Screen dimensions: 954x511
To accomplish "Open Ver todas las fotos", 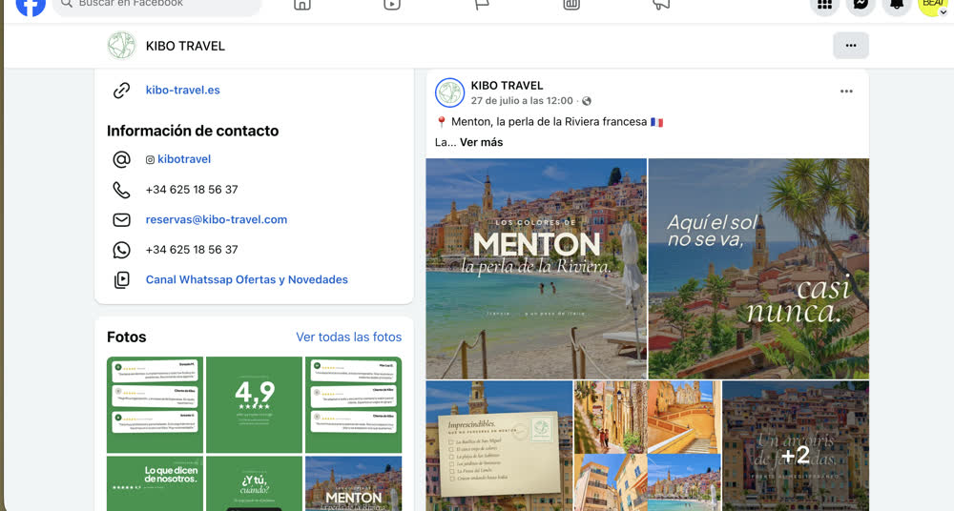I will tap(348, 337).
